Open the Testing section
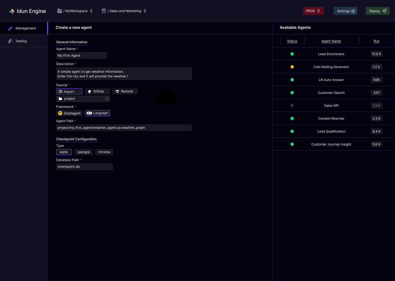The height and width of the screenshot is (281, 395). click(24, 41)
